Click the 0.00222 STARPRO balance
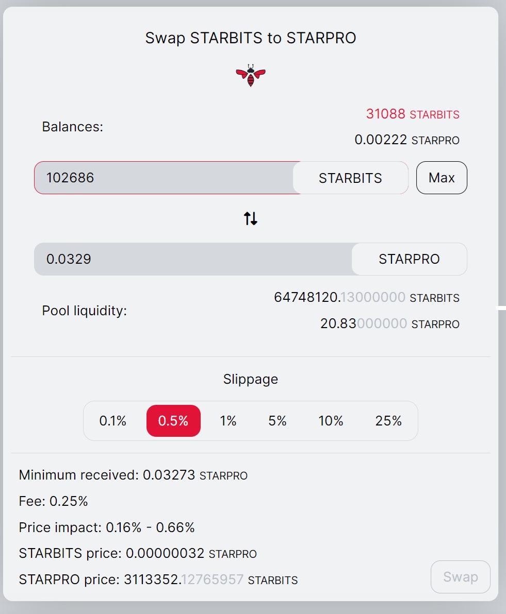This screenshot has width=506, height=614. pyautogui.click(x=407, y=140)
